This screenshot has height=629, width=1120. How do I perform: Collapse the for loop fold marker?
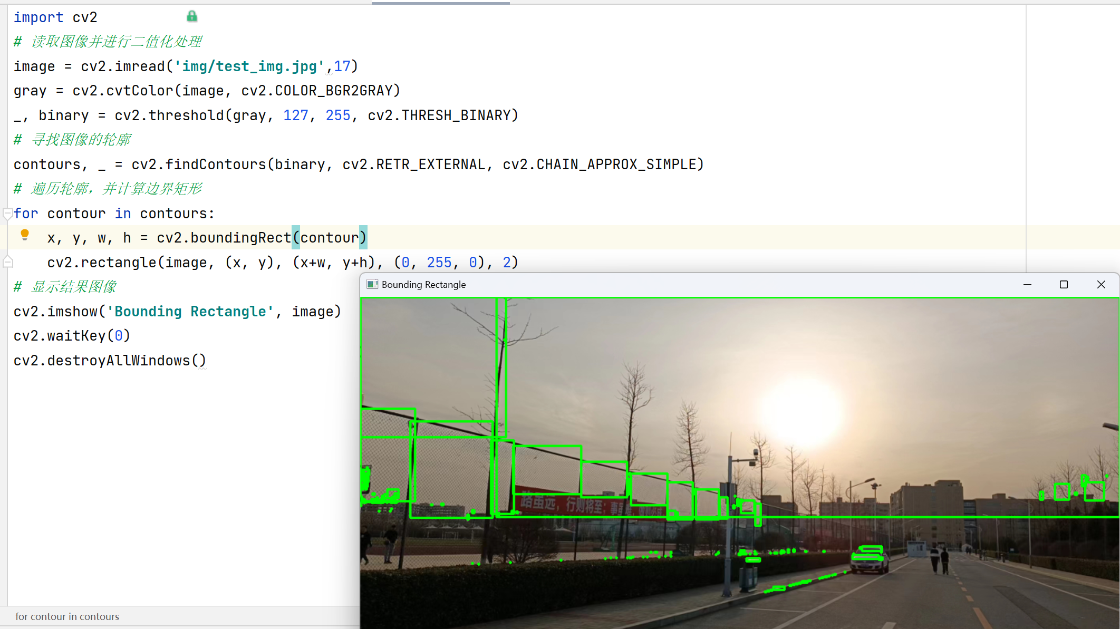[7, 214]
